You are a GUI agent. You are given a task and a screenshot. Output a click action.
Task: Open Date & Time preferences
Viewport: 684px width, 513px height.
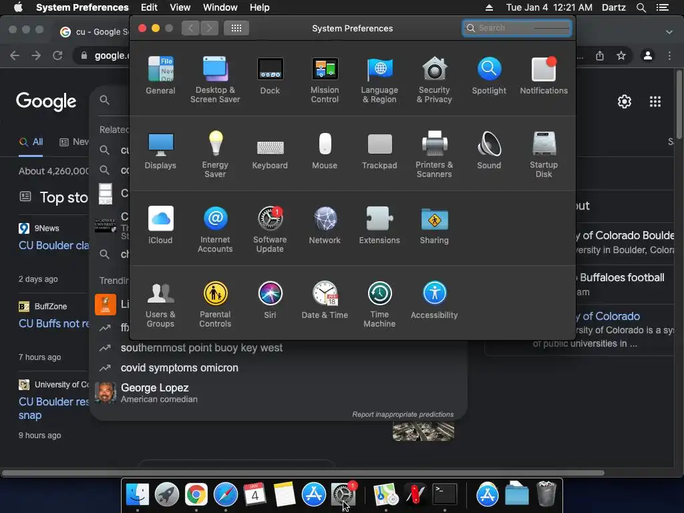coord(325,300)
